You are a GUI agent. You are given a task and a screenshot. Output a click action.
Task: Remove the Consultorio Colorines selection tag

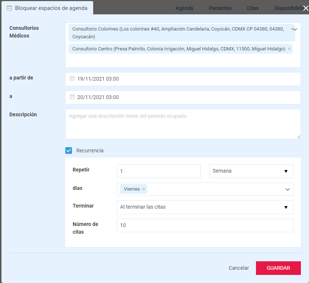coord(292,29)
